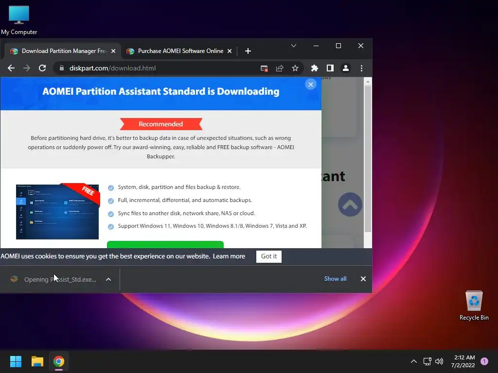Image resolution: width=498 pixels, height=373 pixels.
Task: Open Chrome side panel icon
Action: 330,68
